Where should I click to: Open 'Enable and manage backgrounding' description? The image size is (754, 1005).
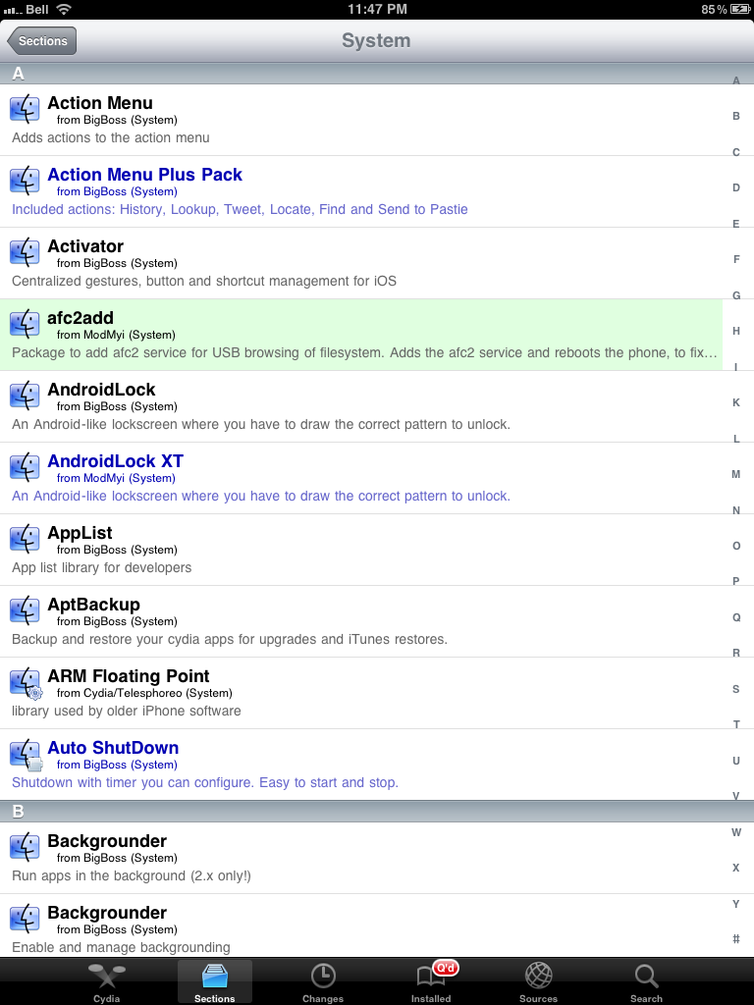(121, 947)
